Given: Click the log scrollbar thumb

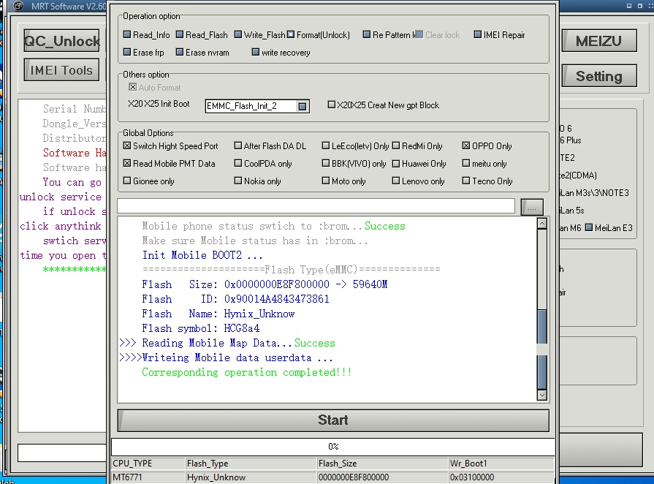Looking at the screenshot, I should point(541,349).
